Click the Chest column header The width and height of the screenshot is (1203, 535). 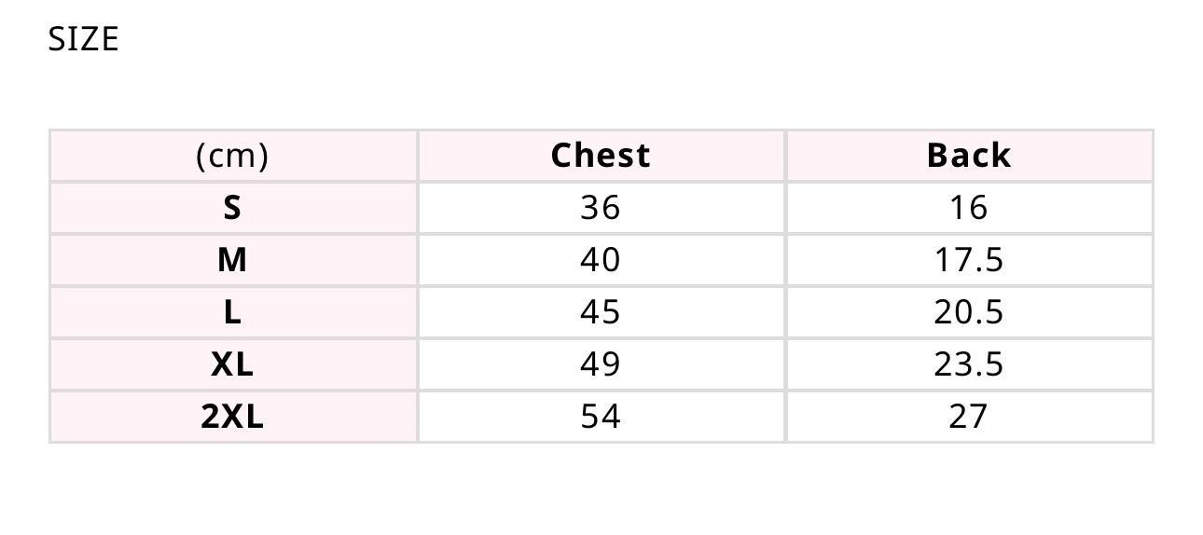(x=601, y=156)
